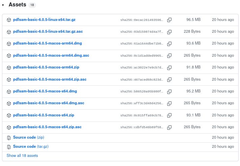Click the 93.1 MB file size
240x166 pixels.
pos(193,115)
